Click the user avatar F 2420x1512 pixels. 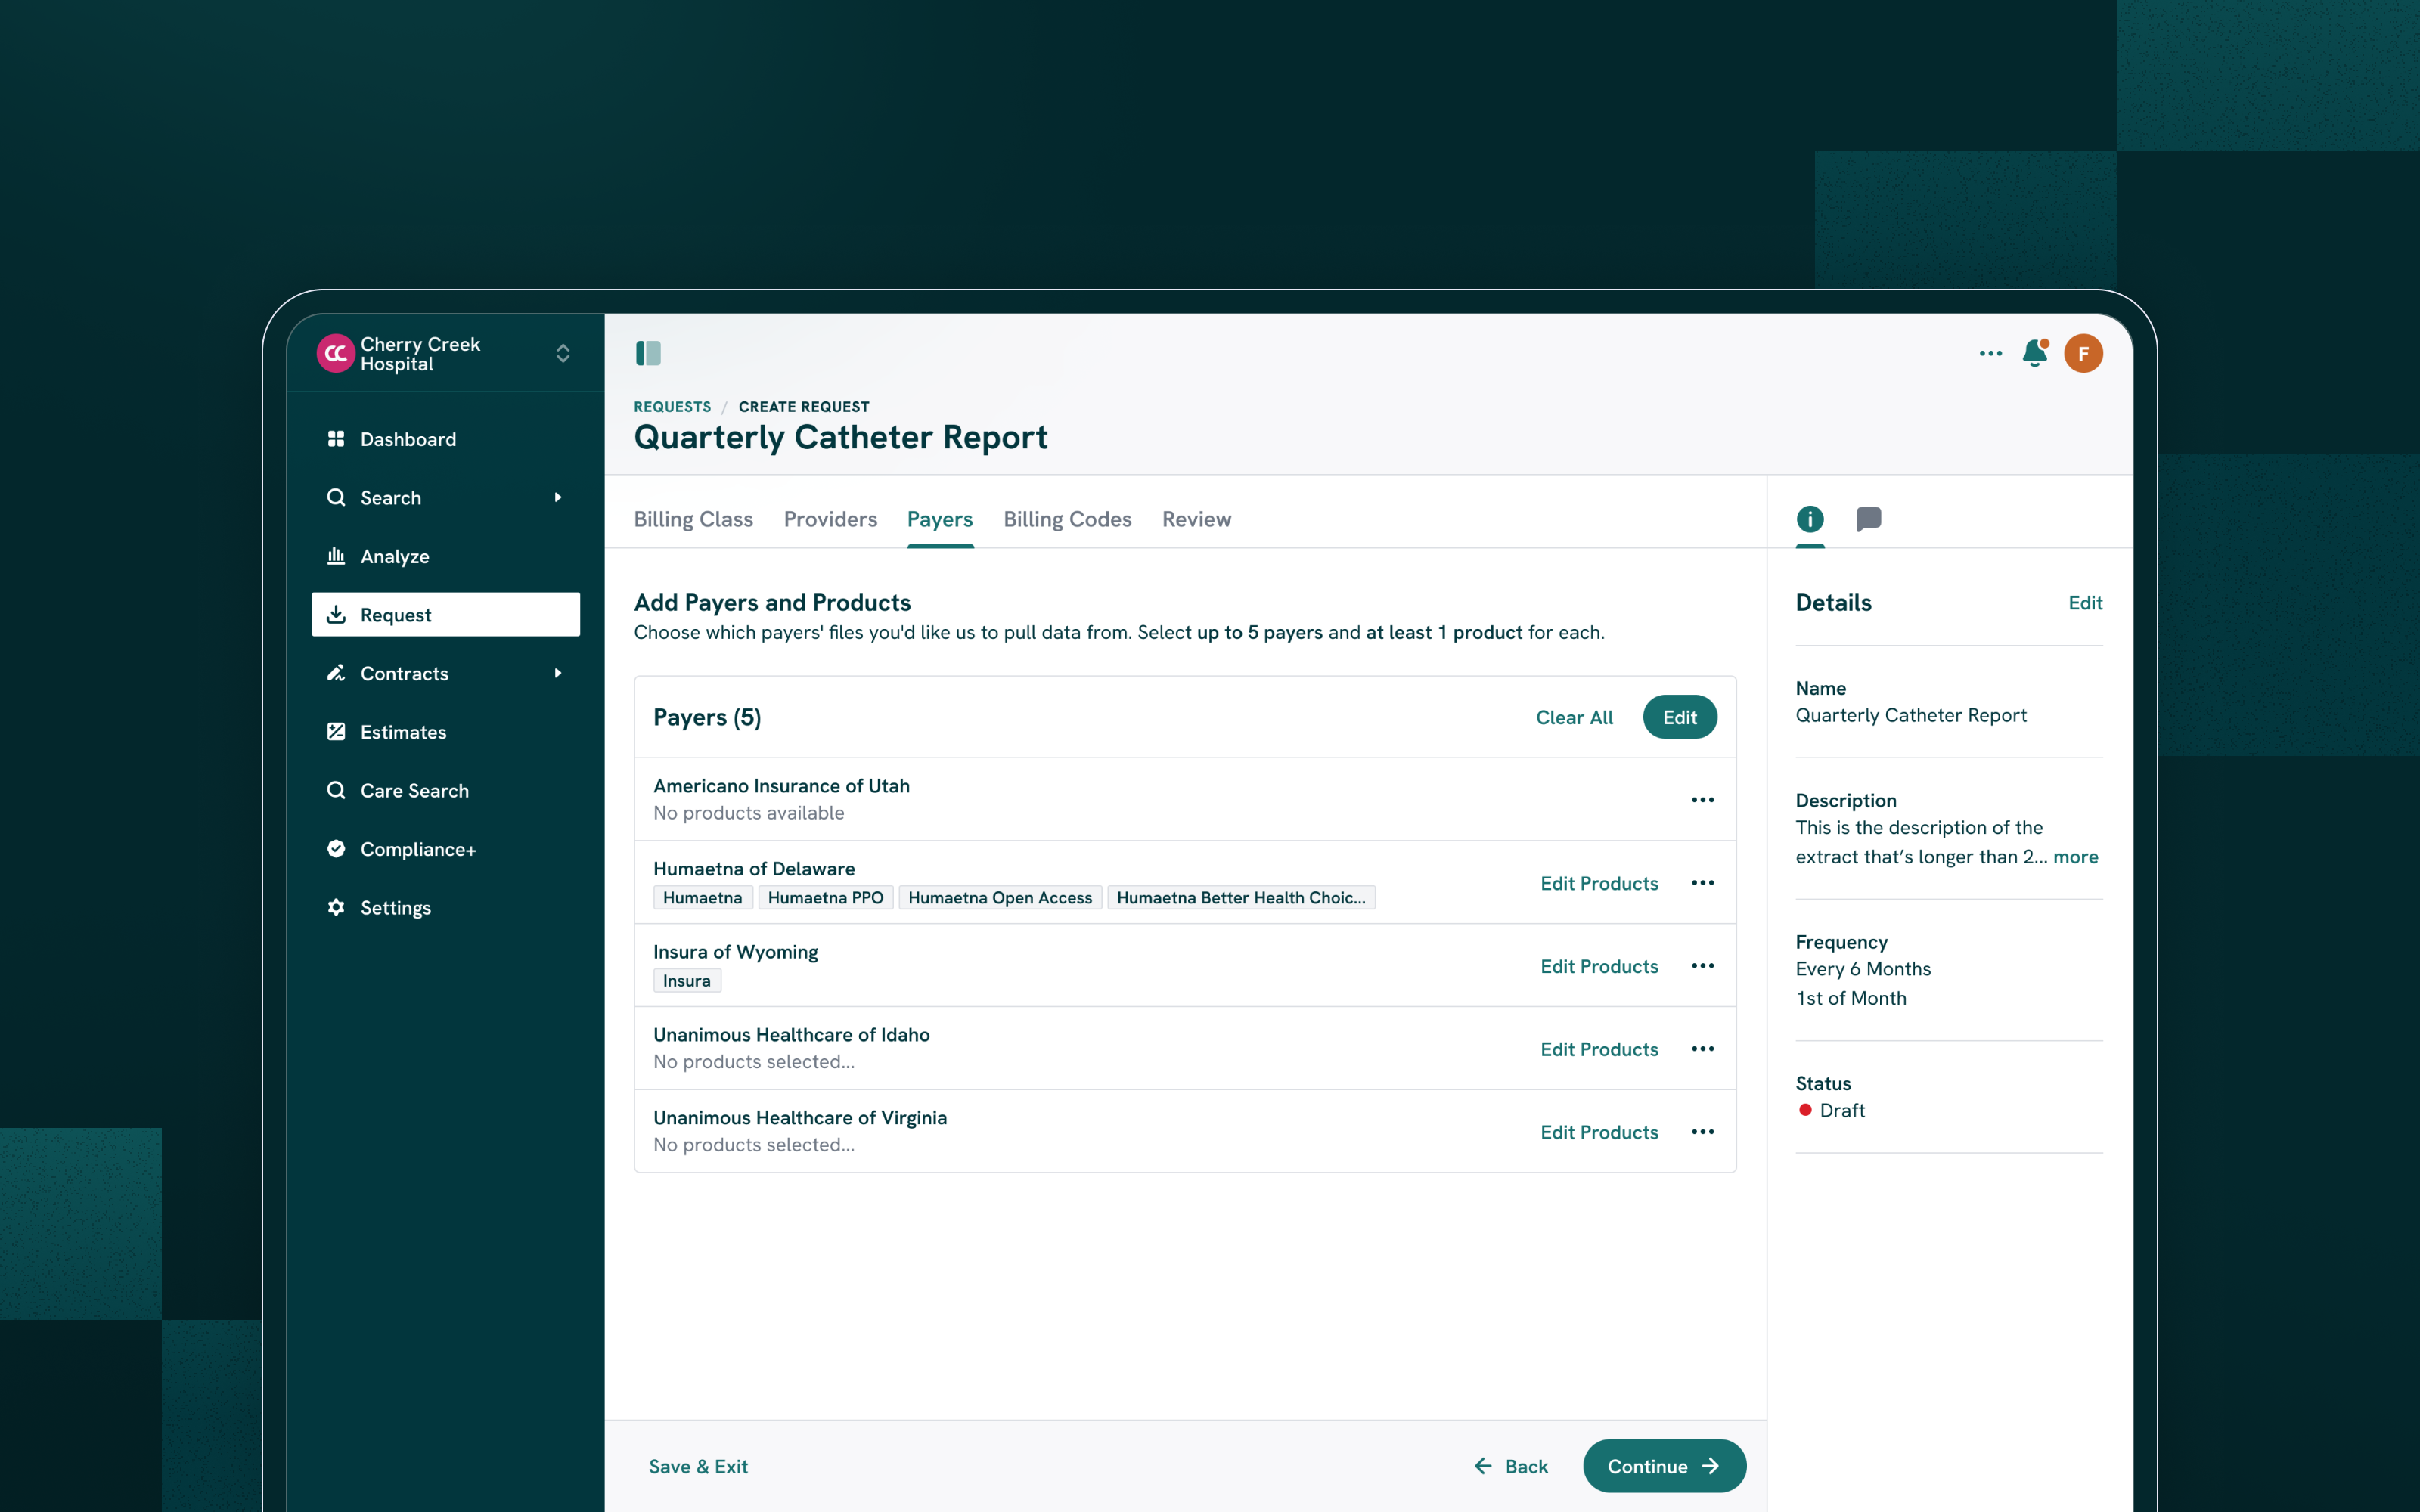pyautogui.click(x=2083, y=353)
